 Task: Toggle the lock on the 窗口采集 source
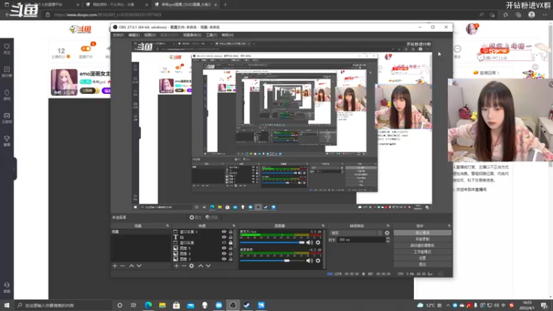click(x=231, y=243)
